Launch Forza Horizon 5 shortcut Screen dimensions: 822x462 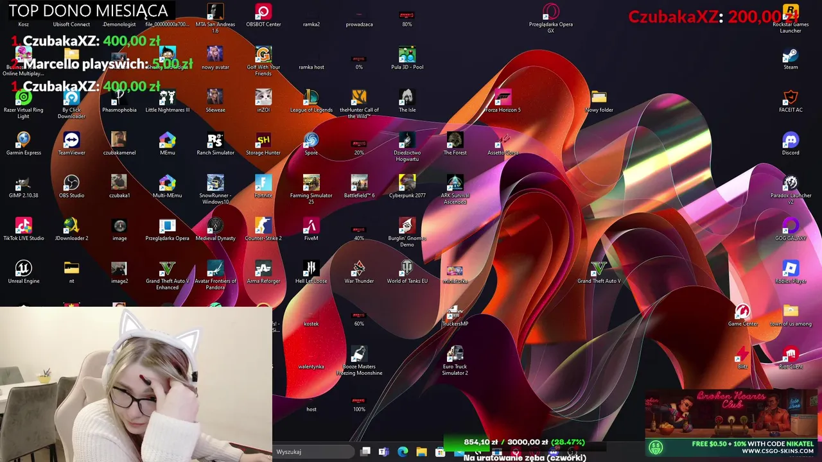(503, 98)
